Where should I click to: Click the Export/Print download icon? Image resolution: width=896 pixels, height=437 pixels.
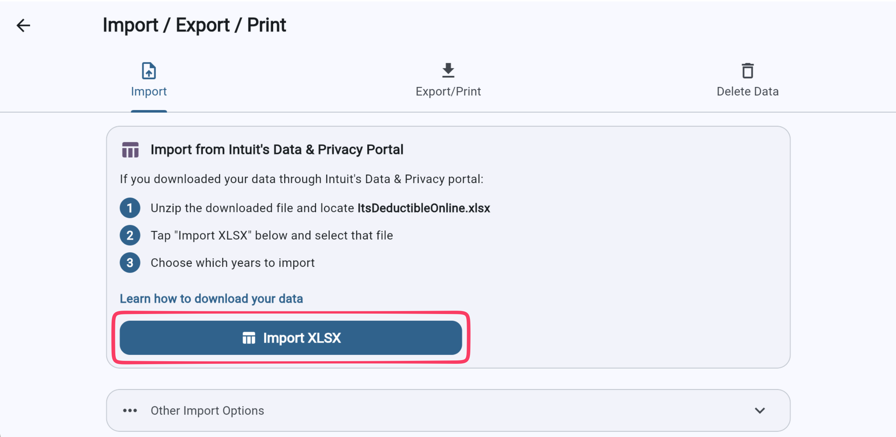coord(448,71)
